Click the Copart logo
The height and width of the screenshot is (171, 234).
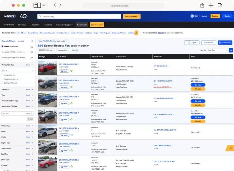tap(10, 16)
